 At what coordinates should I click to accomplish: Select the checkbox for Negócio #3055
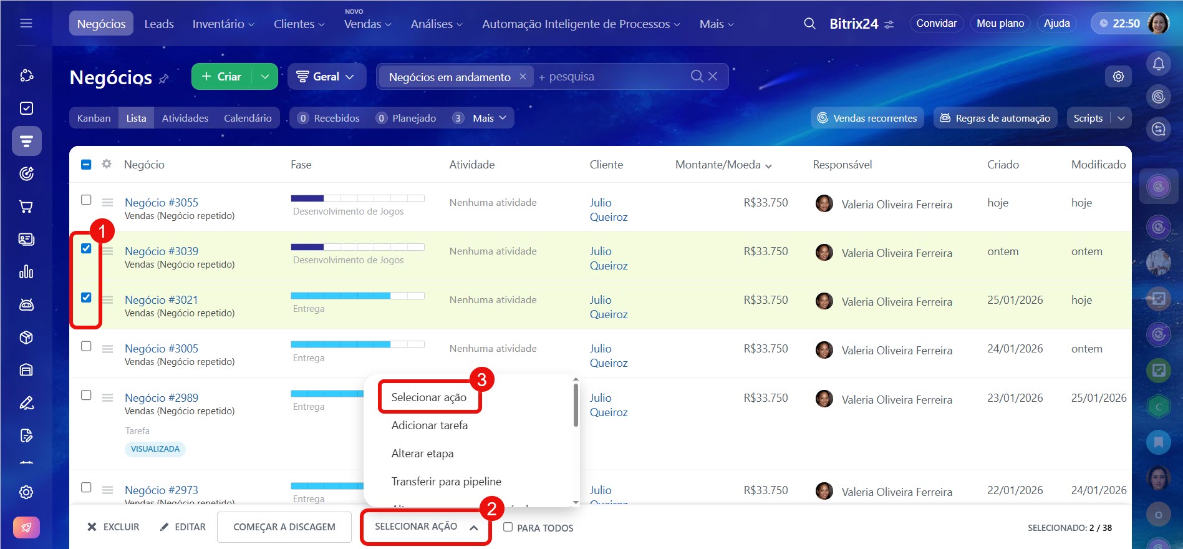86,200
